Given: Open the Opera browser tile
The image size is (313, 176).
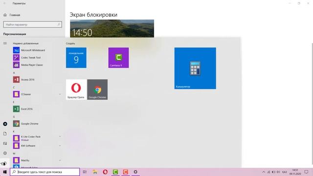Looking at the screenshot, I should pos(76,89).
